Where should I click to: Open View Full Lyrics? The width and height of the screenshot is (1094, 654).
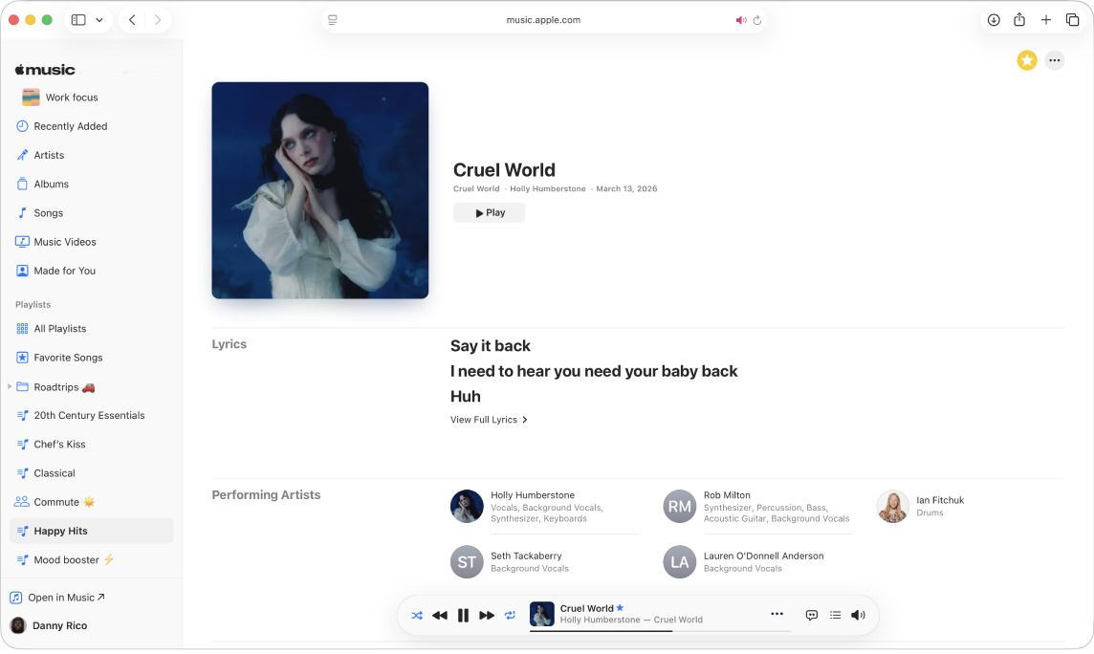(489, 420)
